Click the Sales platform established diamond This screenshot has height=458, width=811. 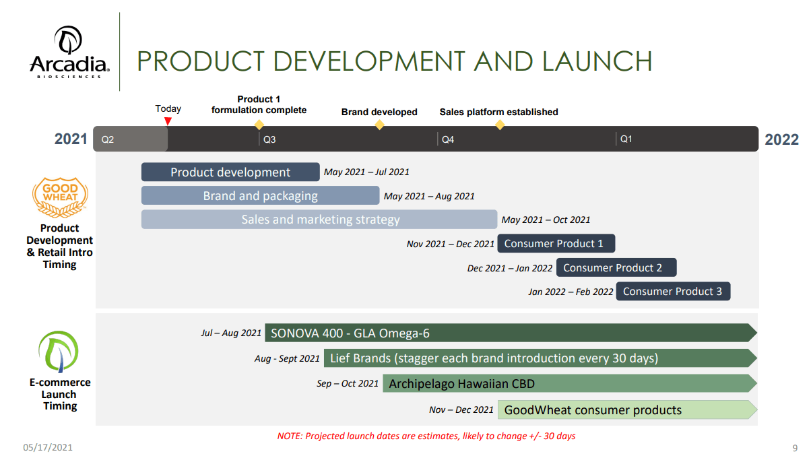[499, 125]
